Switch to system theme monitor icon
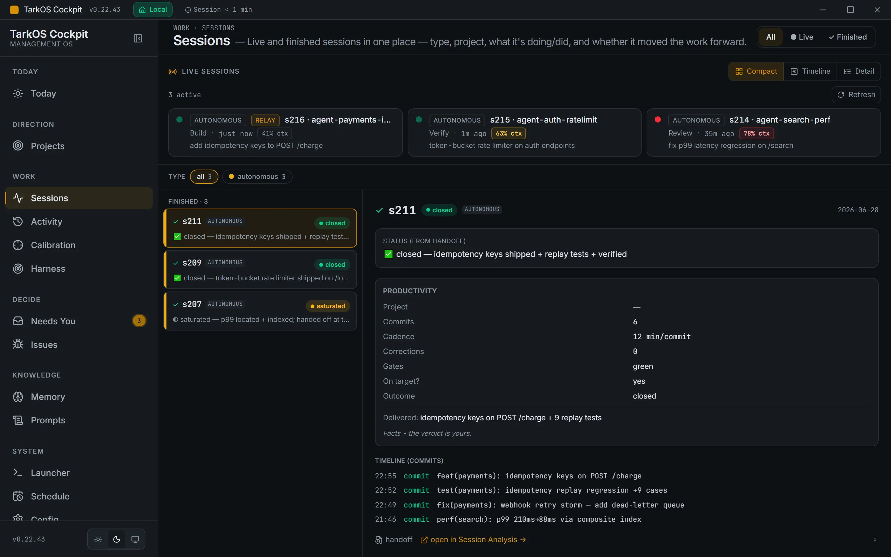Screen dimensions: 891x557 pyautogui.click(x=135, y=539)
